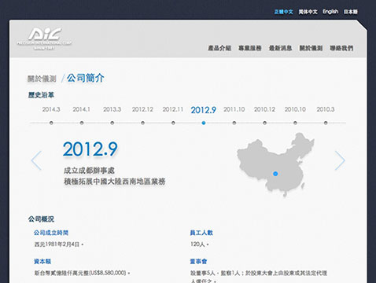
Task: Select the 2011.10 timeline dot
Action: coord(234,123)
